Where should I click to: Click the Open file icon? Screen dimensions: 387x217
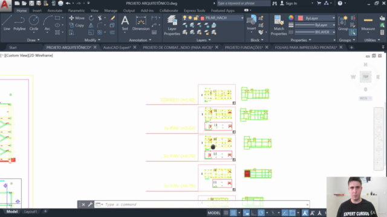(x=24, y=3)
